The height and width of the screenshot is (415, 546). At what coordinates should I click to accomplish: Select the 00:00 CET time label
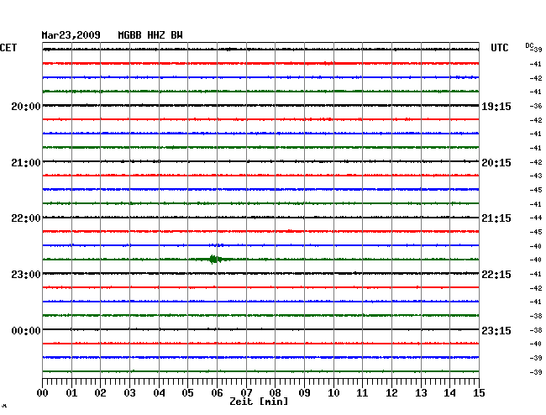point(26,330)
